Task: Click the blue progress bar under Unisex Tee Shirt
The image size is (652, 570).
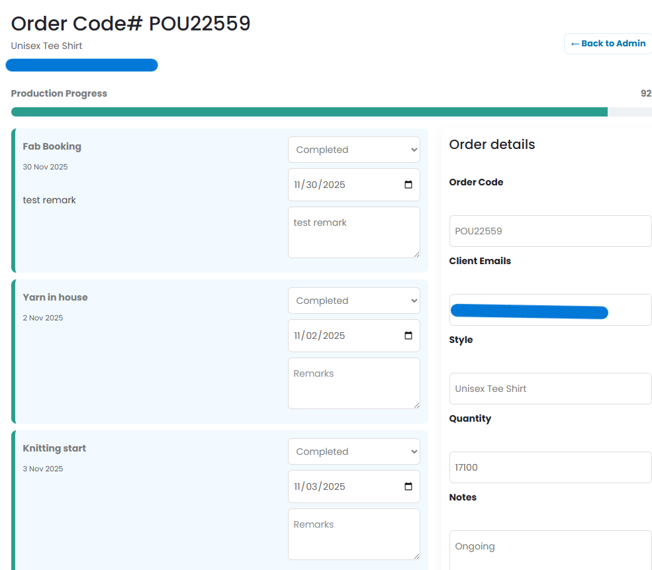Action: tap(81, 64)
